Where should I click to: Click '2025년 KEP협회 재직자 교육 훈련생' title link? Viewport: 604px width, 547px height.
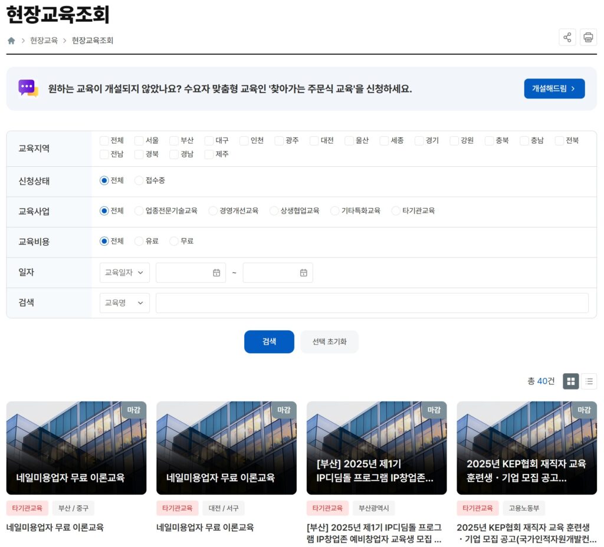526,533
